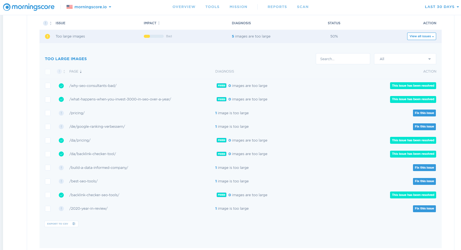Viewport: 461px width, 250px height.
Task: Tick checkbox for /what-happens-when-you-invest-3000 row
Action: [48, 99]
